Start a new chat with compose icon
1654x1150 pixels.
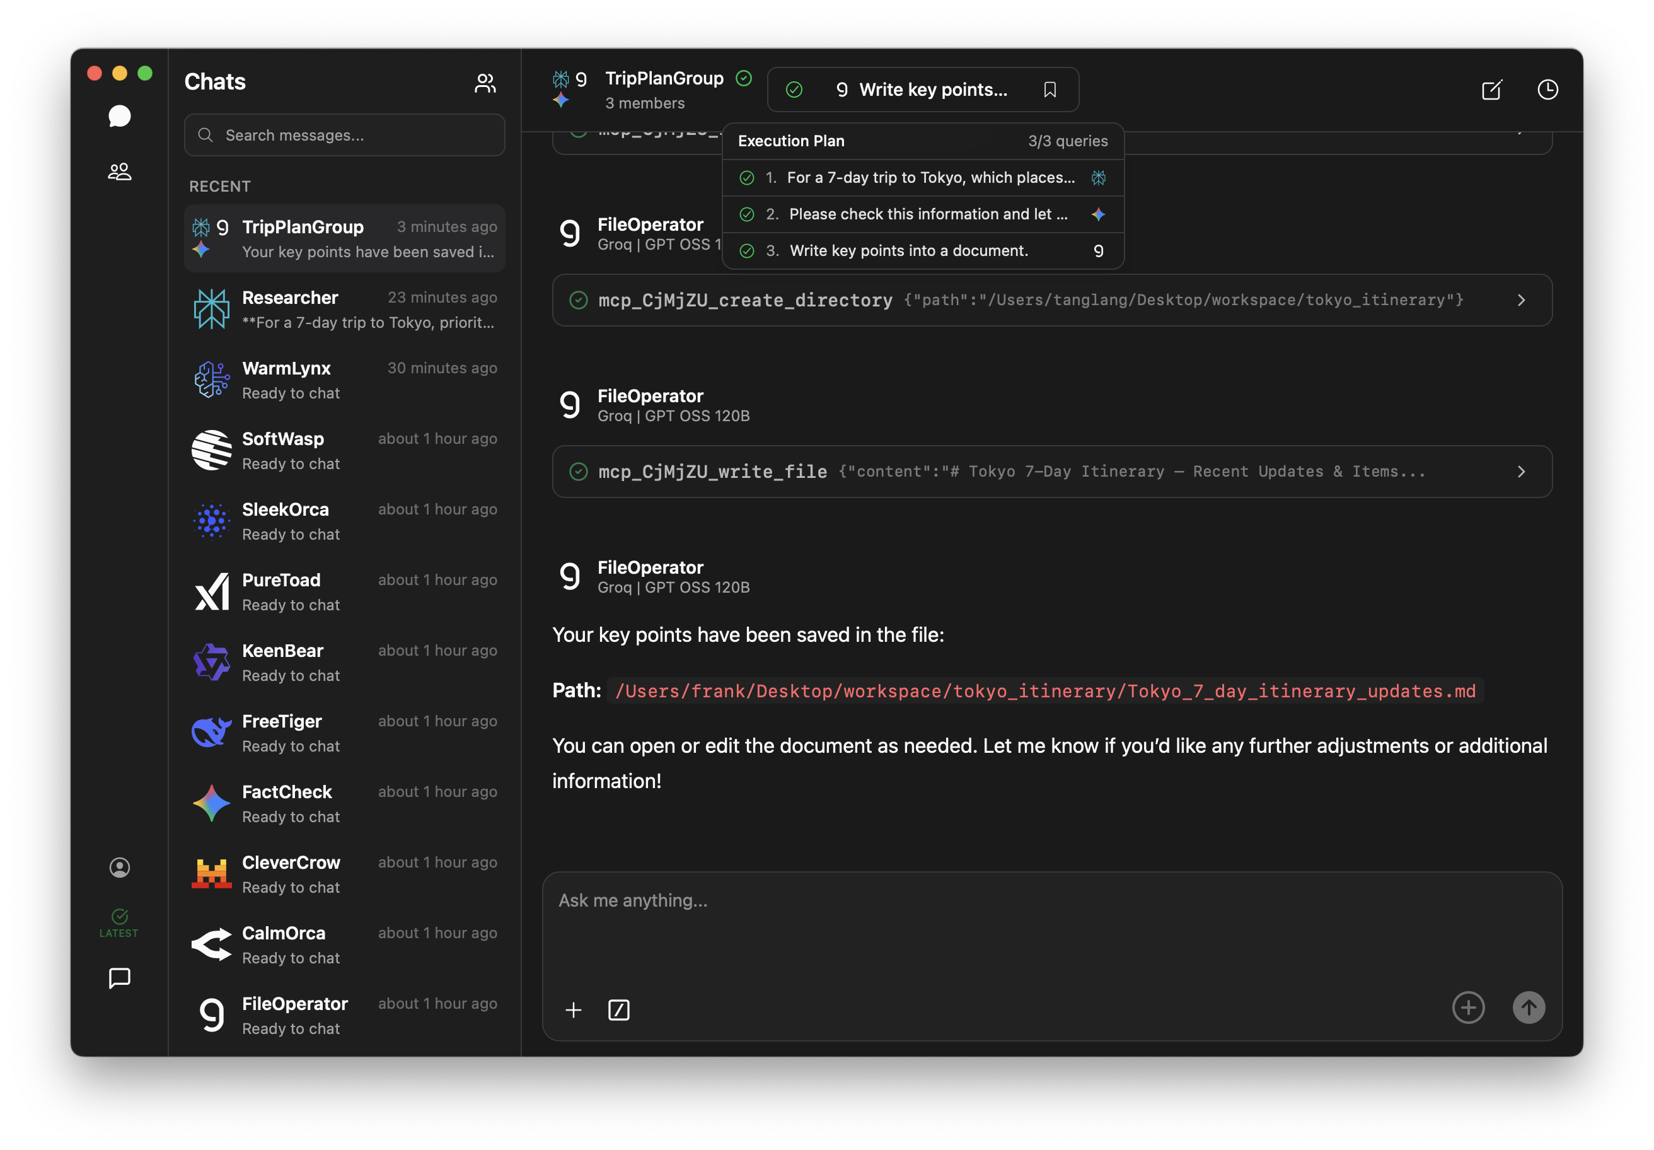1492,90
